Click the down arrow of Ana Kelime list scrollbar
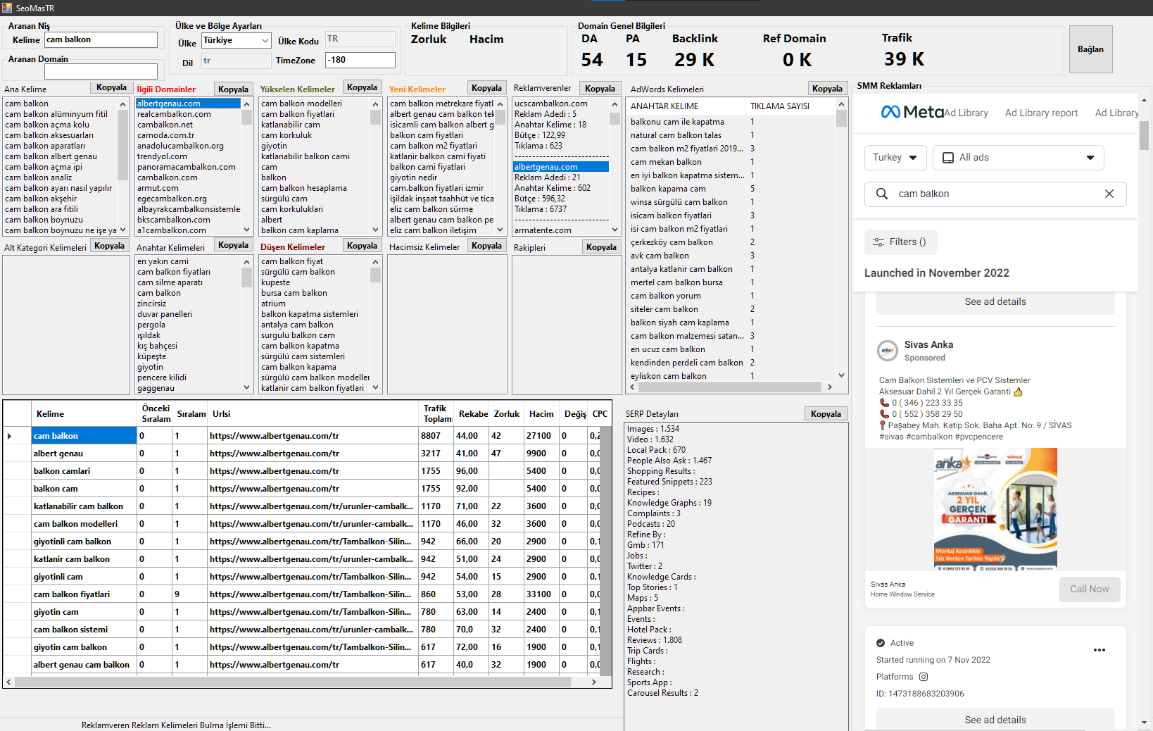Viewport: 1153px width, 731px height. pos(122,230)
